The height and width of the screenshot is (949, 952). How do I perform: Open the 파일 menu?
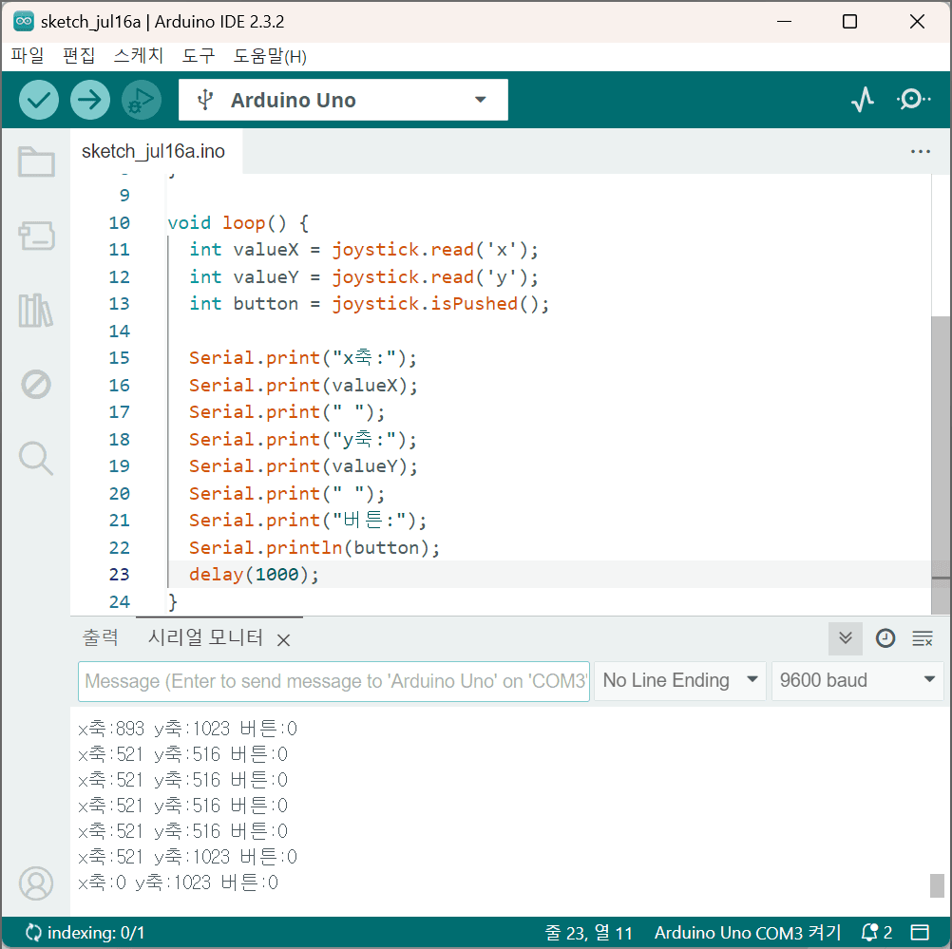coord(28,56)
